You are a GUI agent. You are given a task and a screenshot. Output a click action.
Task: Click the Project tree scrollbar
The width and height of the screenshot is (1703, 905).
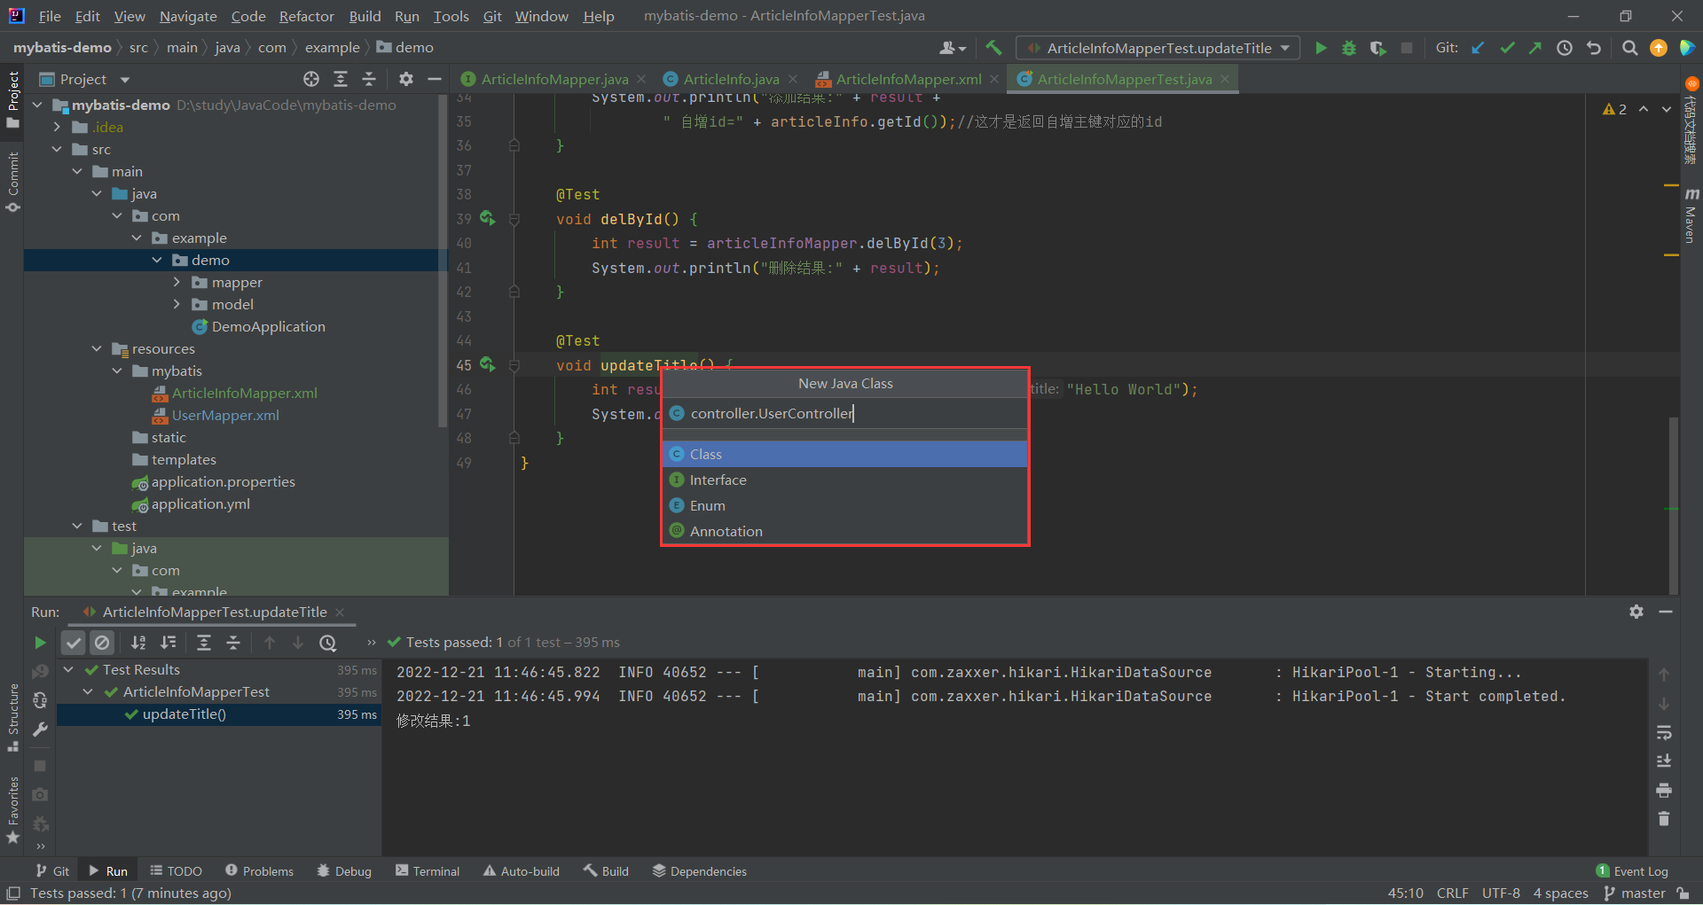pyautogui.click(x=442, y=261)
